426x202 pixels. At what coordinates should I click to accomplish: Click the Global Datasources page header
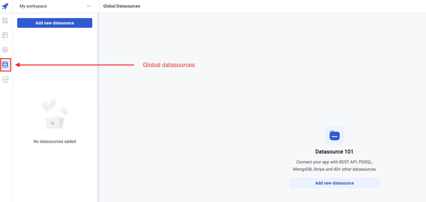pyautogui.click(x=121, y=6)
